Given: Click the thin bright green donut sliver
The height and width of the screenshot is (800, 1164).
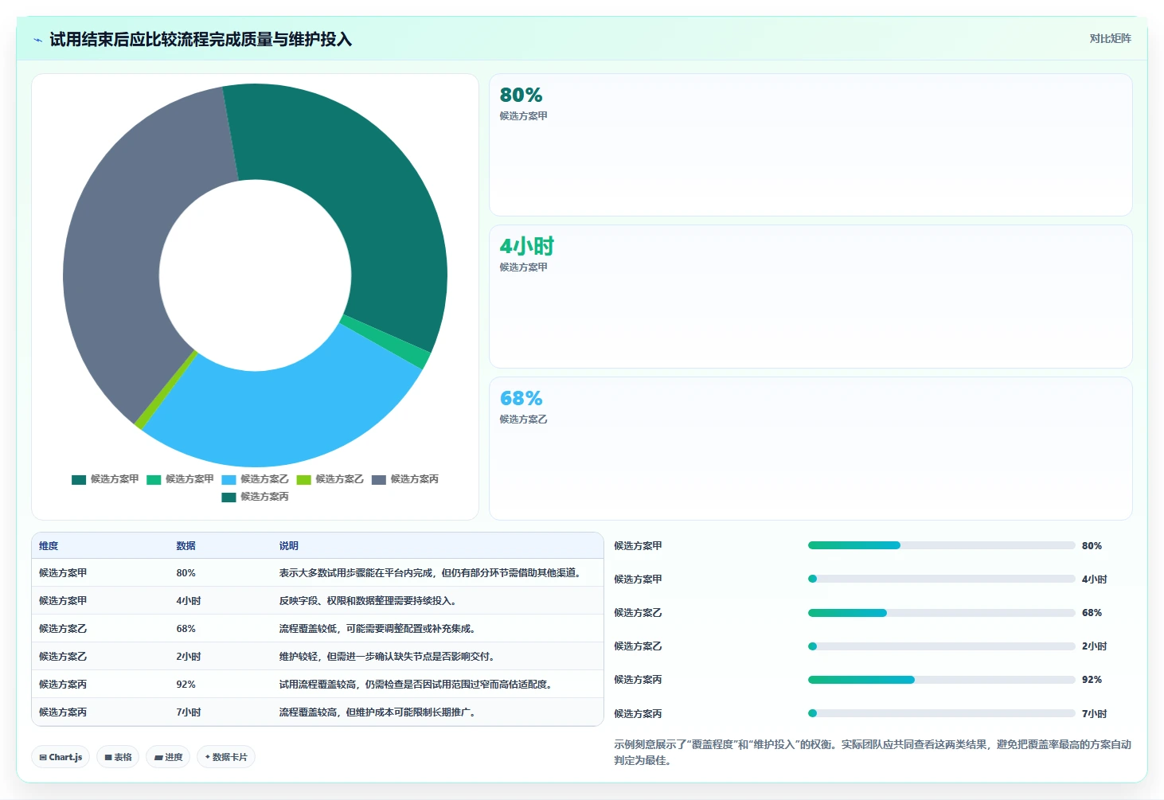Looking at the screenshot, I should [389, 342].
